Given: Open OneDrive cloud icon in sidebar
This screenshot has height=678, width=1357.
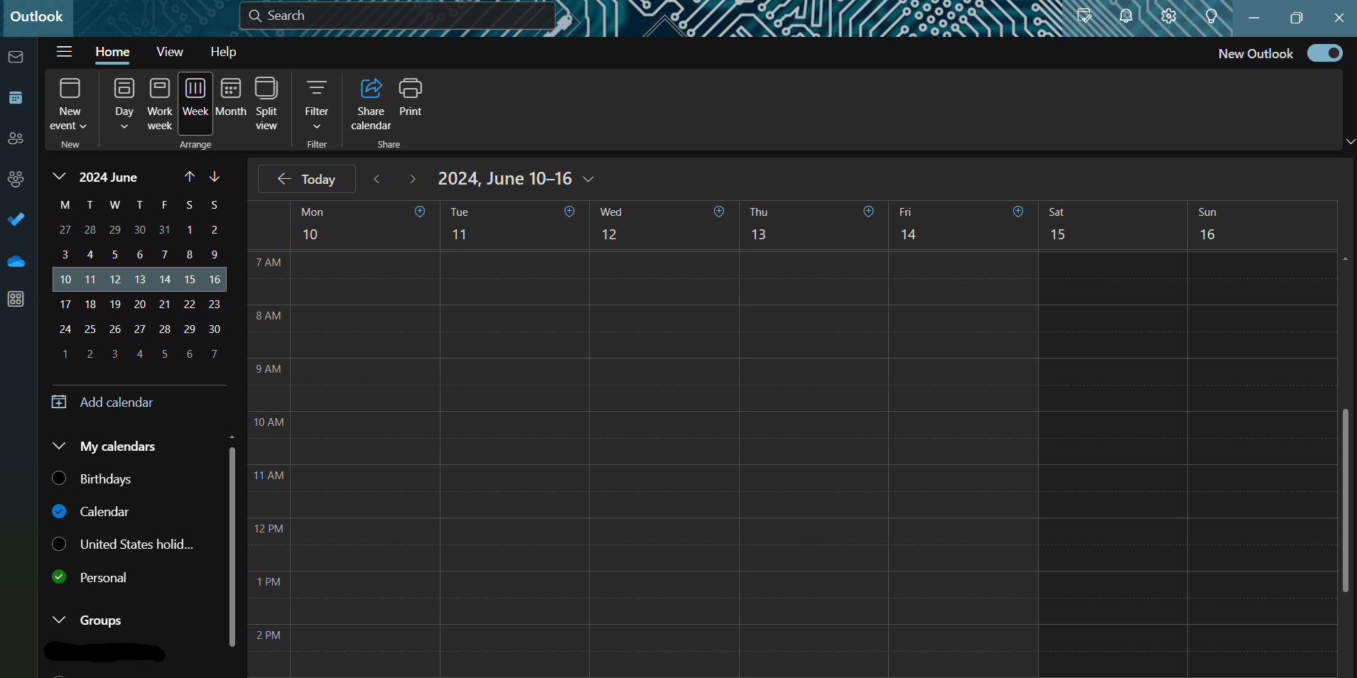Looking at the screenshot, I should (16, 262).
